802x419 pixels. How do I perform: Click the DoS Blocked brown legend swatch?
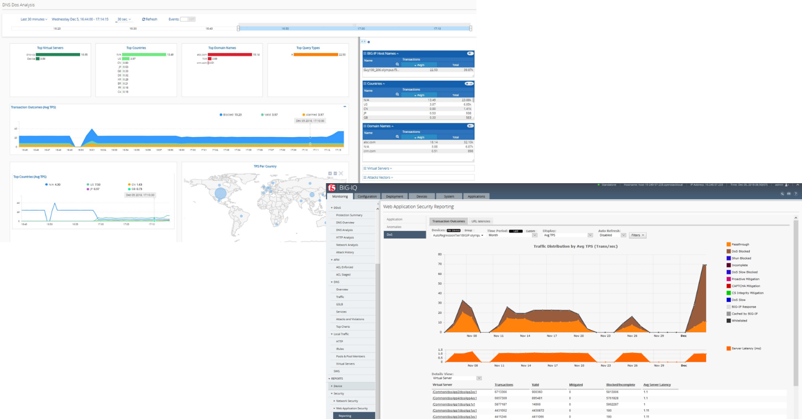tap(729, 252)
